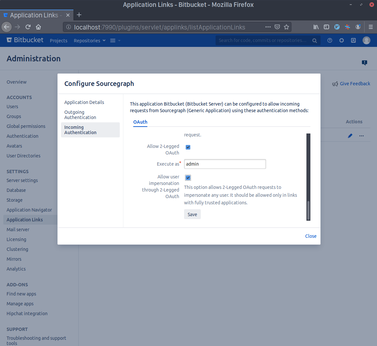
Task: Open the site information icon in the address bar
Action: tap(69, 27)
